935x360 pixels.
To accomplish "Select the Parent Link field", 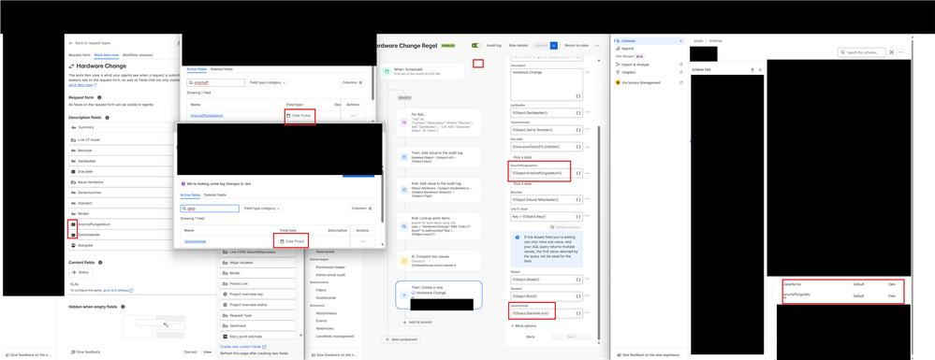I will pos(257,283).
